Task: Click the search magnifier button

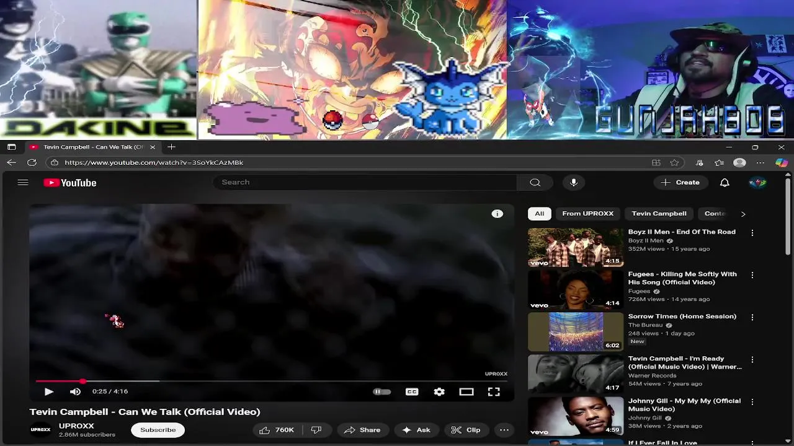Action: coord(535,182)
